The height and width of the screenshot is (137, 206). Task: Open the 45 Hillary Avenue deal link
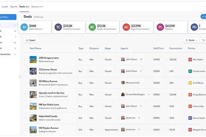48,81
